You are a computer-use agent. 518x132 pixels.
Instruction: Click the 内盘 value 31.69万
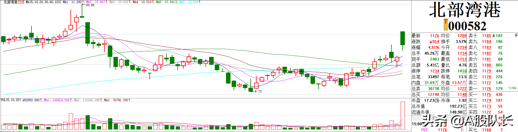pos(432,83)
